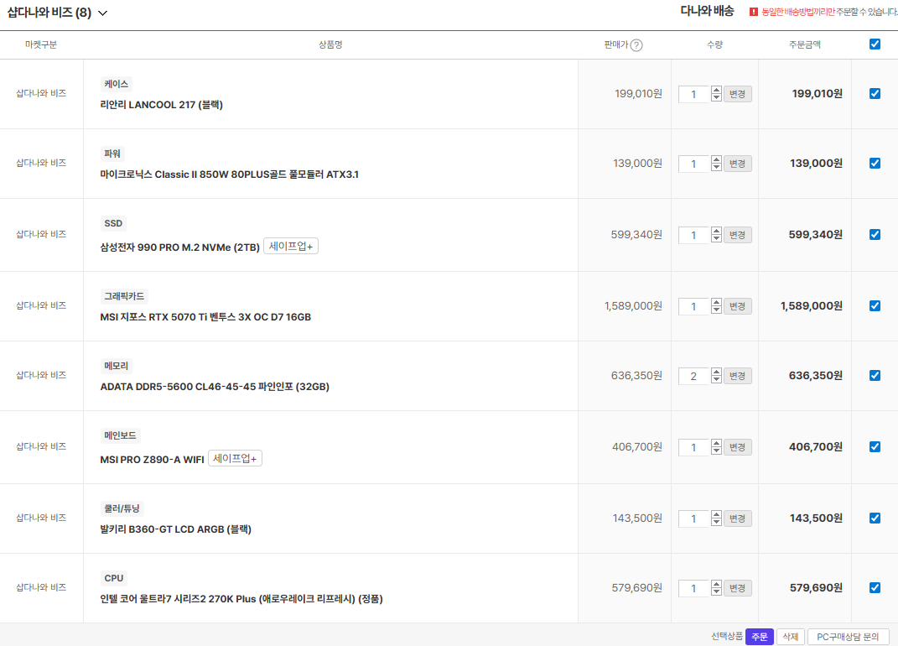Open product link 인텔 코어 울트라7 270K Plus

coord(241,599)
